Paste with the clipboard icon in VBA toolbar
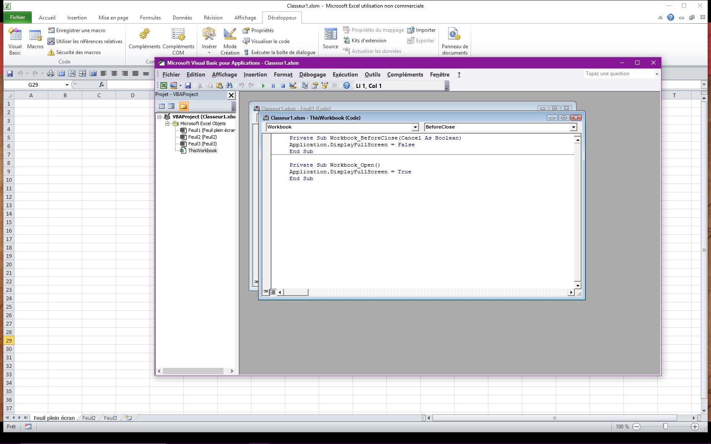711x444 pixels. (219, 85)
